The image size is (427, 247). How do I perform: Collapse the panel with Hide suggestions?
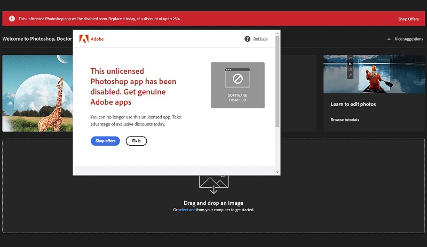coord(405,39)
